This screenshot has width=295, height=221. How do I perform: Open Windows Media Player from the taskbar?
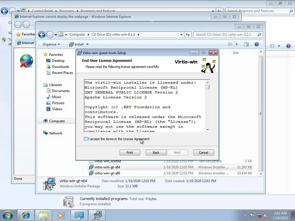(61, 215)
